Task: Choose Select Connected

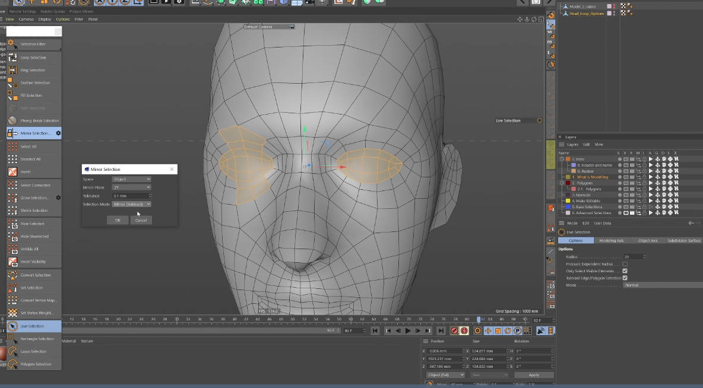Action: pos(34,185)
